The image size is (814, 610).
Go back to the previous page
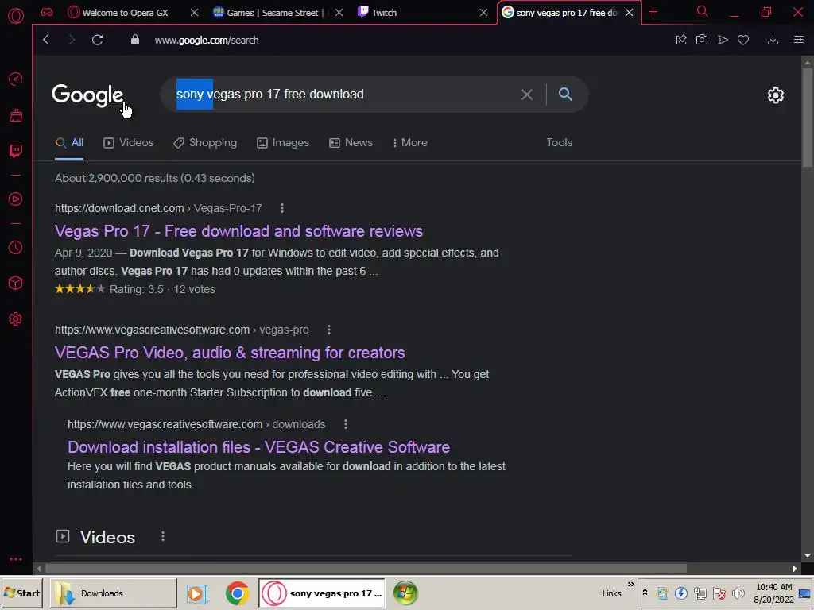pos(46,40)
